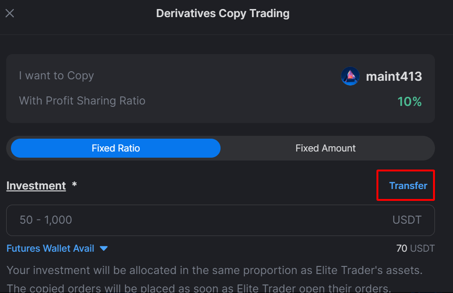Click the With Profit Sharing Ratio label

point(82,101)
